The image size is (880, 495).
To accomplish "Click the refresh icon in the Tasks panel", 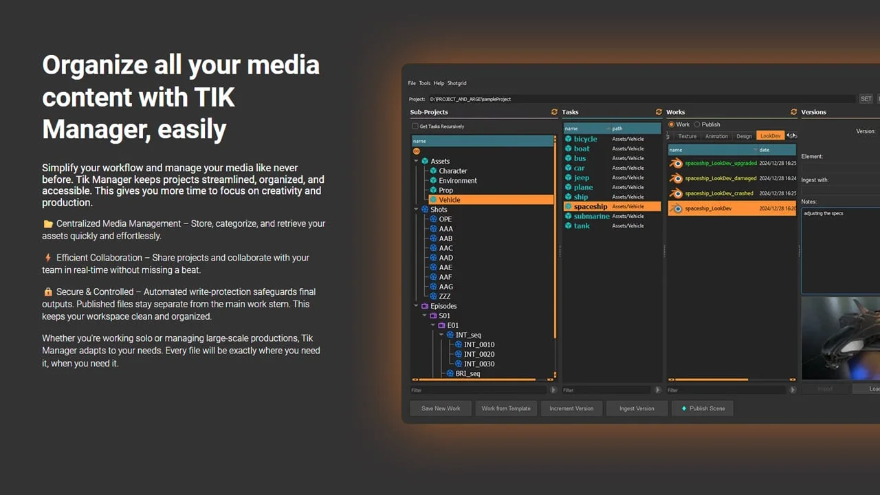I will (659, 112).
